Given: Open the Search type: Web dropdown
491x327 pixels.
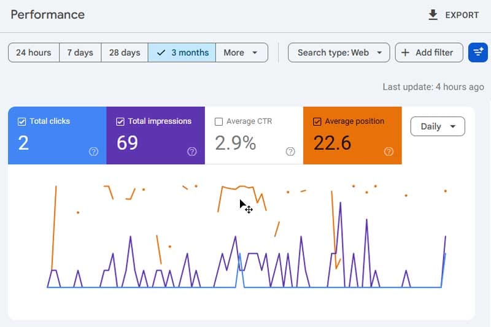Looking at the screenshot, I should point(339,53).
